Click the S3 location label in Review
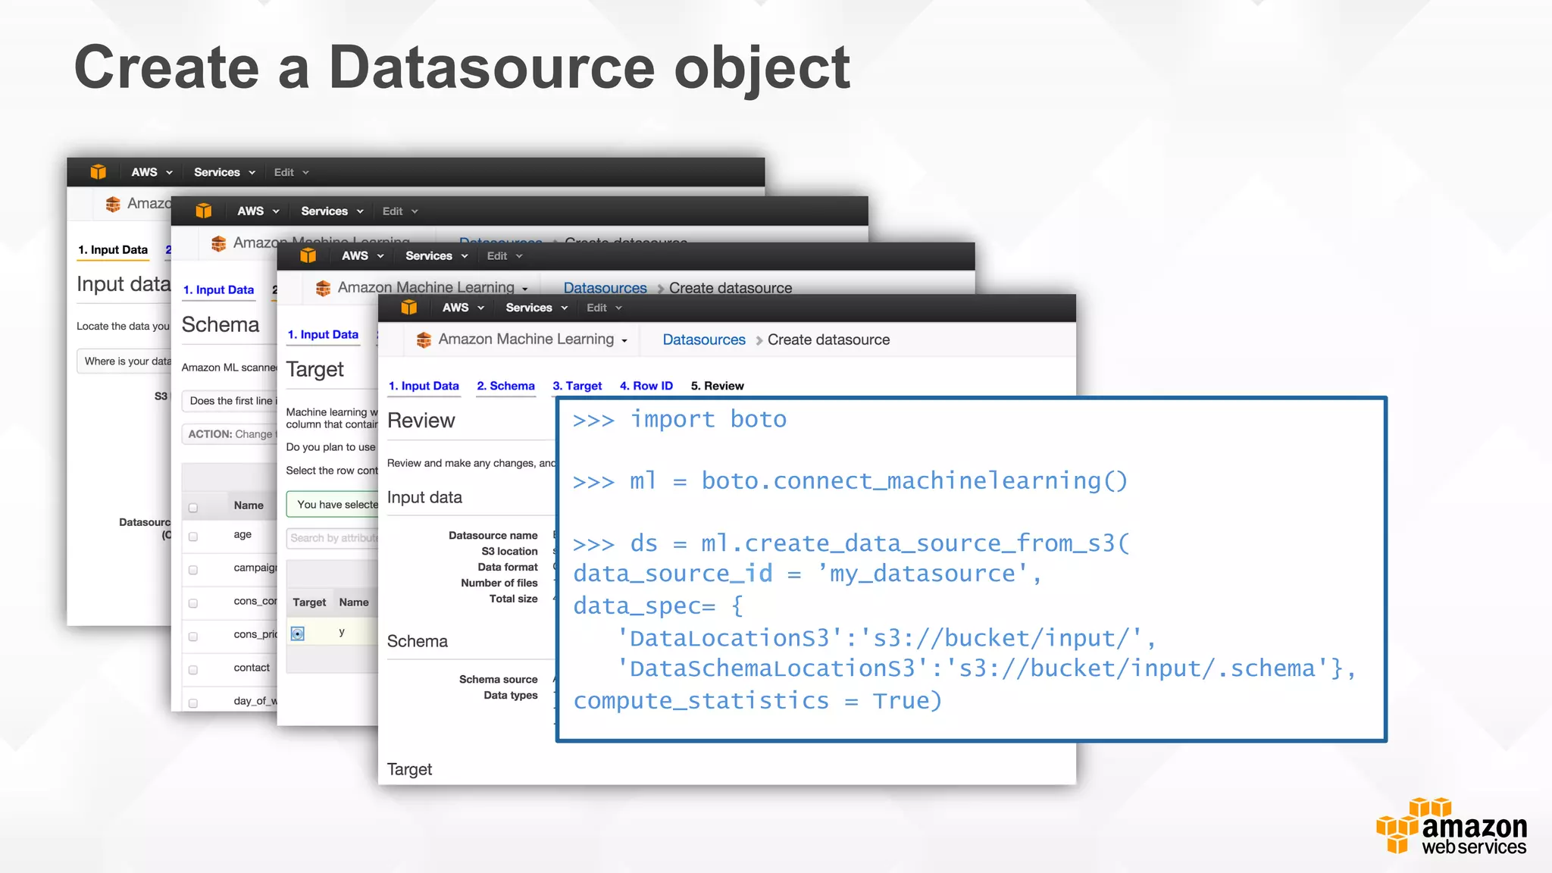Image resolution: width=1552 pixels, height=873 pixels. tap(510, 551)
